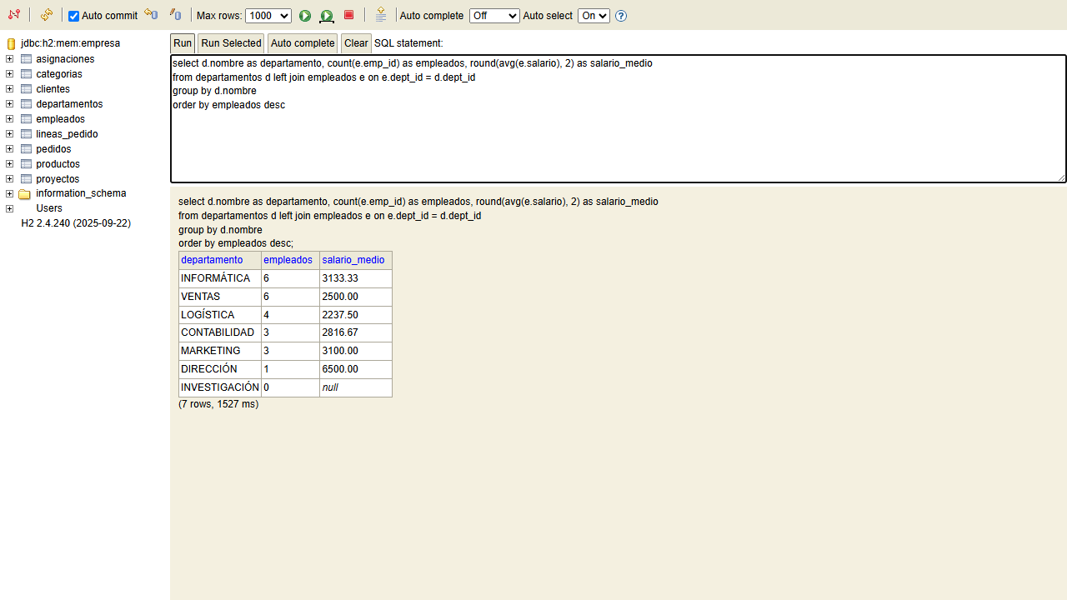Click the Run Selected text button

(231, 43)
